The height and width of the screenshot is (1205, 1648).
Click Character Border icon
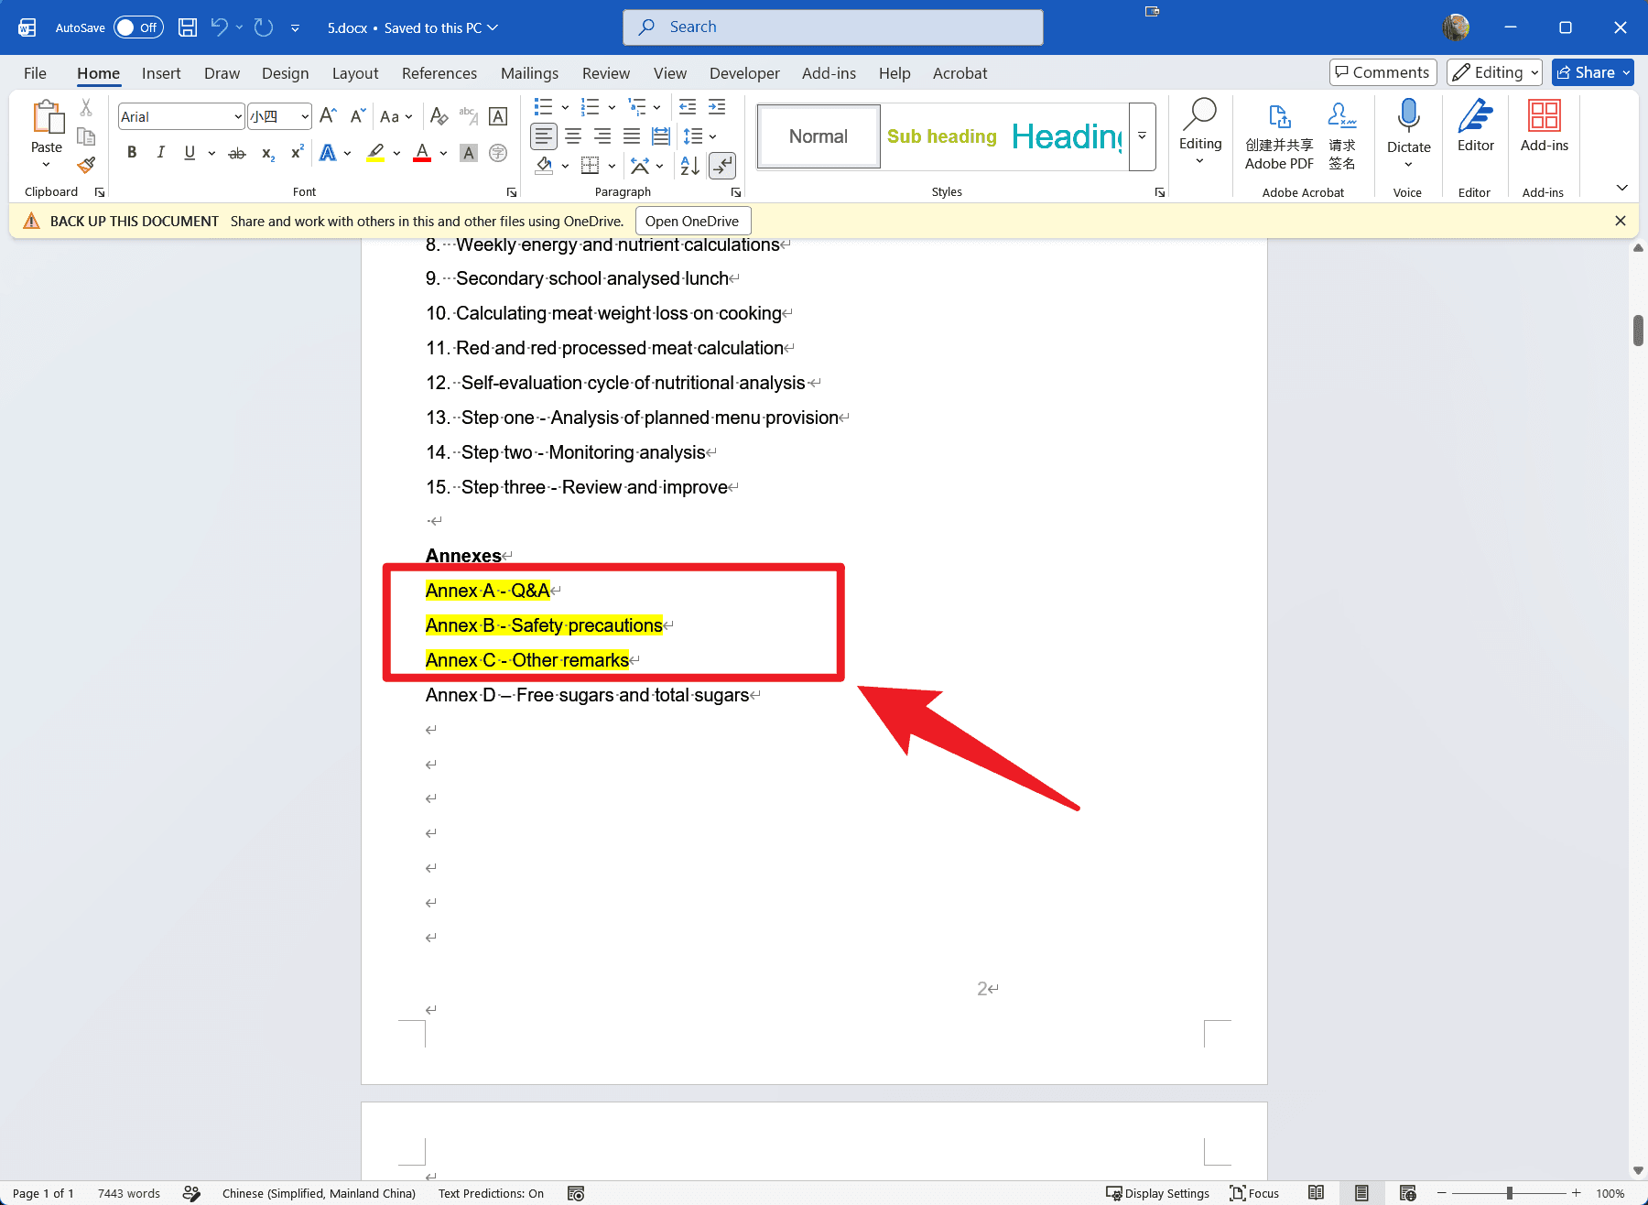pos(498,116)
